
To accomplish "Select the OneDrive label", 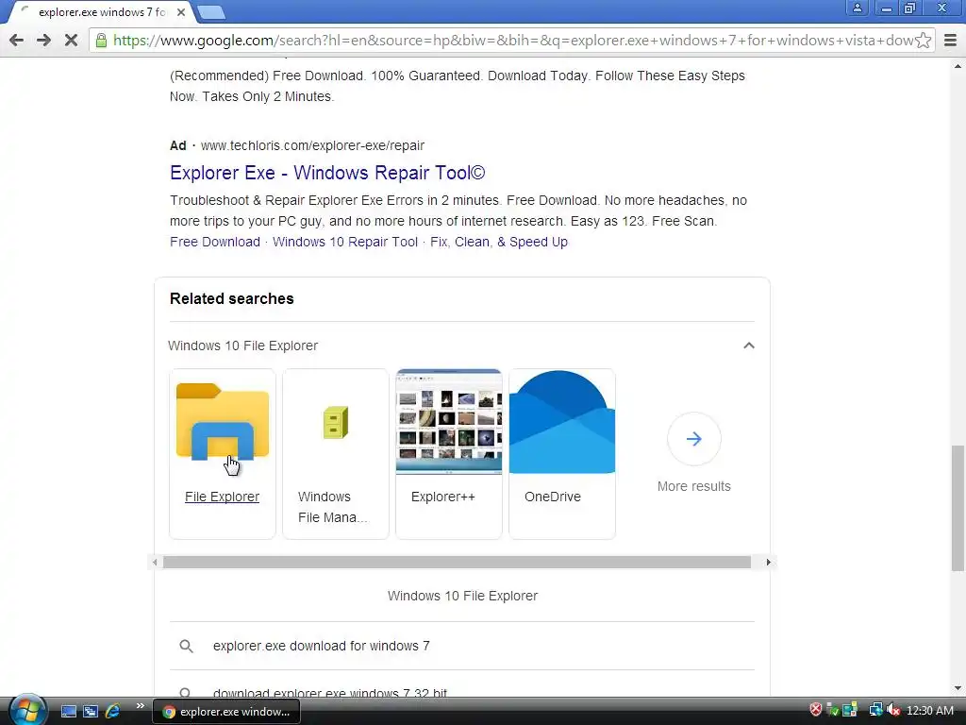I will 553,497.
